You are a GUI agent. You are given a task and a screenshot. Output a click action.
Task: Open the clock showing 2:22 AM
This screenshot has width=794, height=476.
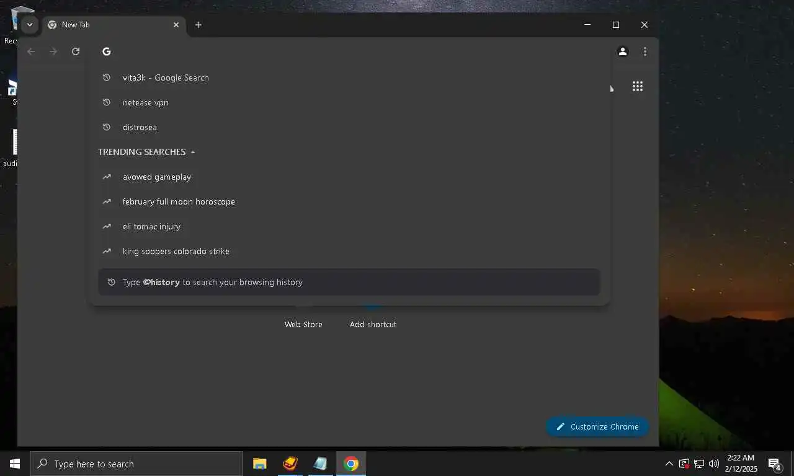click(741, 464)
